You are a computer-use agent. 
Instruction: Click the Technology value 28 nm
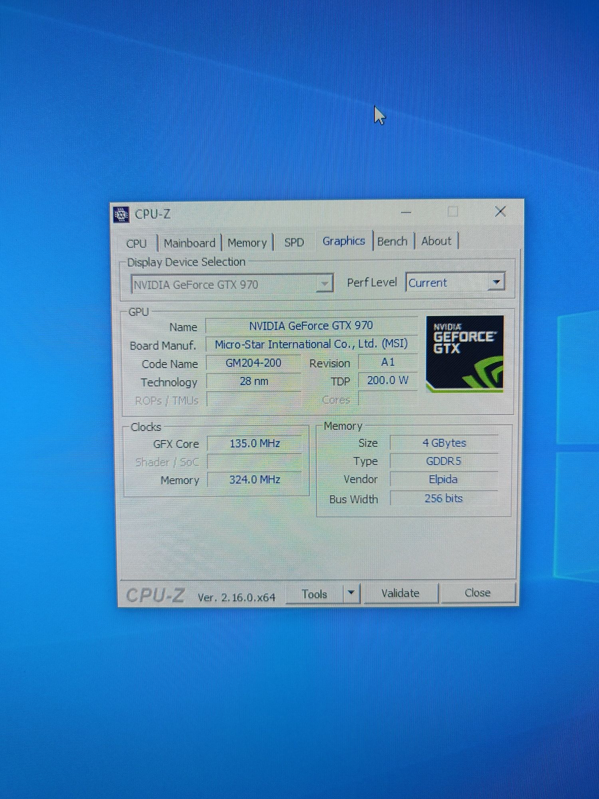(254, 381)
